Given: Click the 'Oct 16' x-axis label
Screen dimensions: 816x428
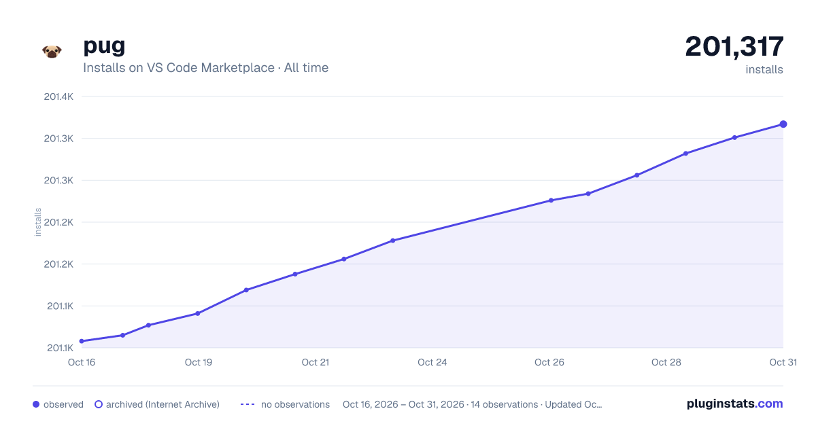Looking at the screenshot, I should pos(82,362).
